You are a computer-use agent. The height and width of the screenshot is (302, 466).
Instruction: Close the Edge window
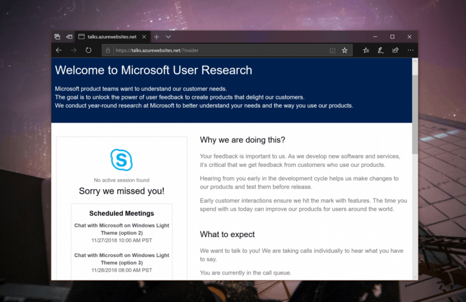(410, 37)
